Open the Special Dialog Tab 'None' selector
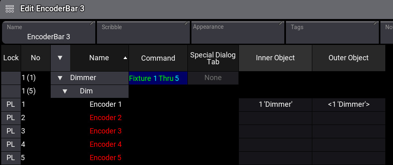Viewport: 393px width, 165px height. [213, 78]
